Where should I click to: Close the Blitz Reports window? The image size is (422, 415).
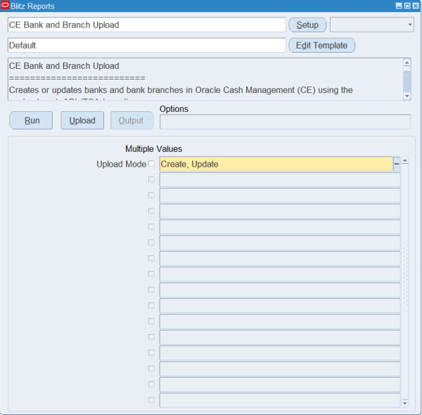click(x=416, y=6)
